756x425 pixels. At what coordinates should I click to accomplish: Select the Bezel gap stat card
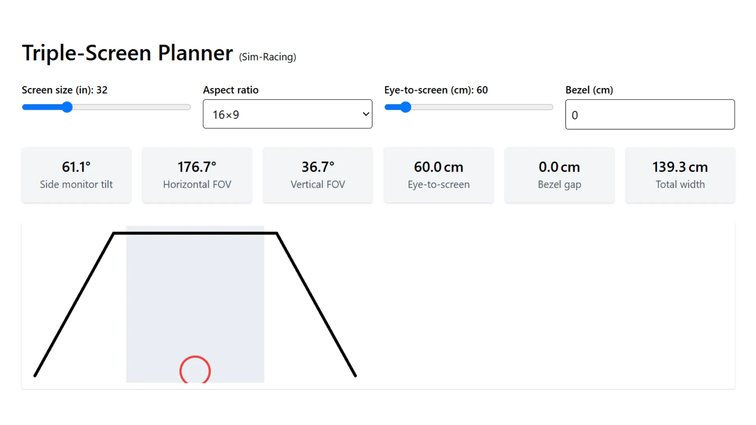559,175
